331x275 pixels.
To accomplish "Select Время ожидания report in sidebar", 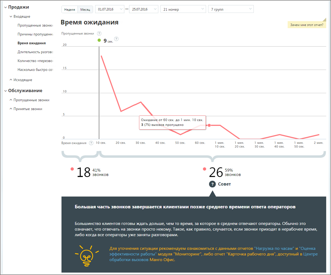I will pyautogui.click(x=32, y=43).
